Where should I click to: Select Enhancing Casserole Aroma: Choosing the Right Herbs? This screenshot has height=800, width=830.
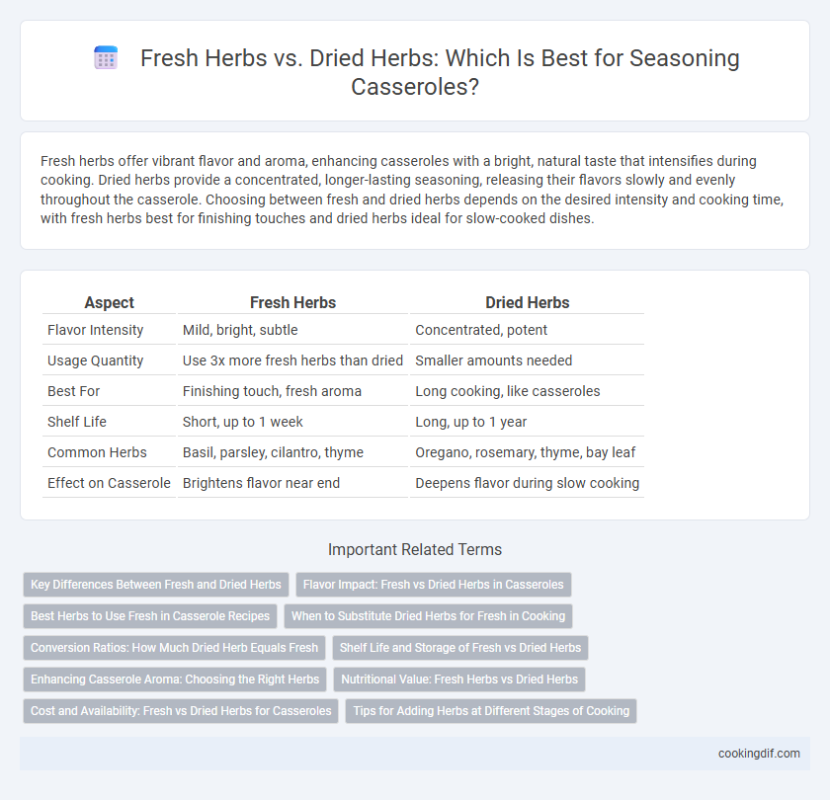point(175,680)
